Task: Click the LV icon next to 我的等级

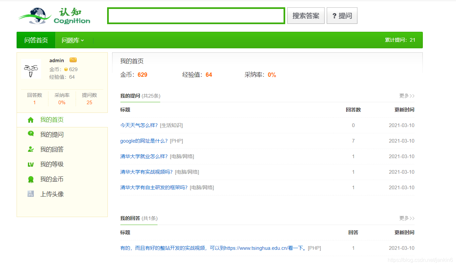Action: (x=30, y=164)
